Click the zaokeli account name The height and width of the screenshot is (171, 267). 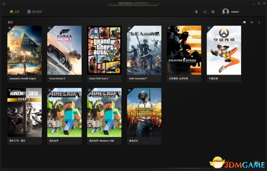tap(235, 12)
